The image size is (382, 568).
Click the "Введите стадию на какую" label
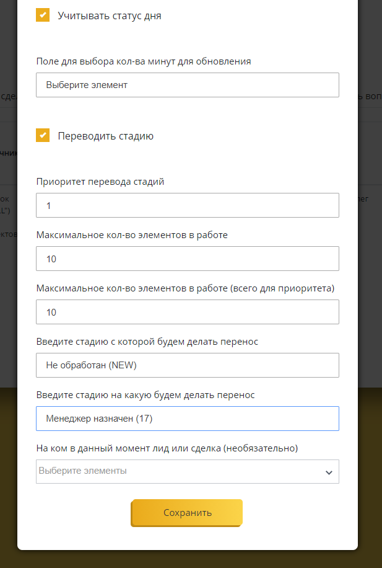tap(145, 395)
